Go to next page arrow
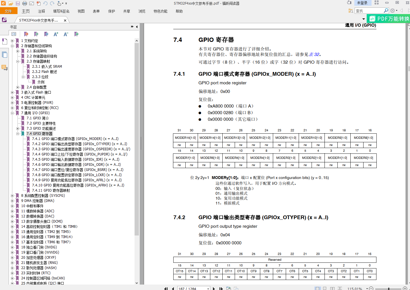The image size is (410, 290). pyautogui.click(x=214, y=289)
